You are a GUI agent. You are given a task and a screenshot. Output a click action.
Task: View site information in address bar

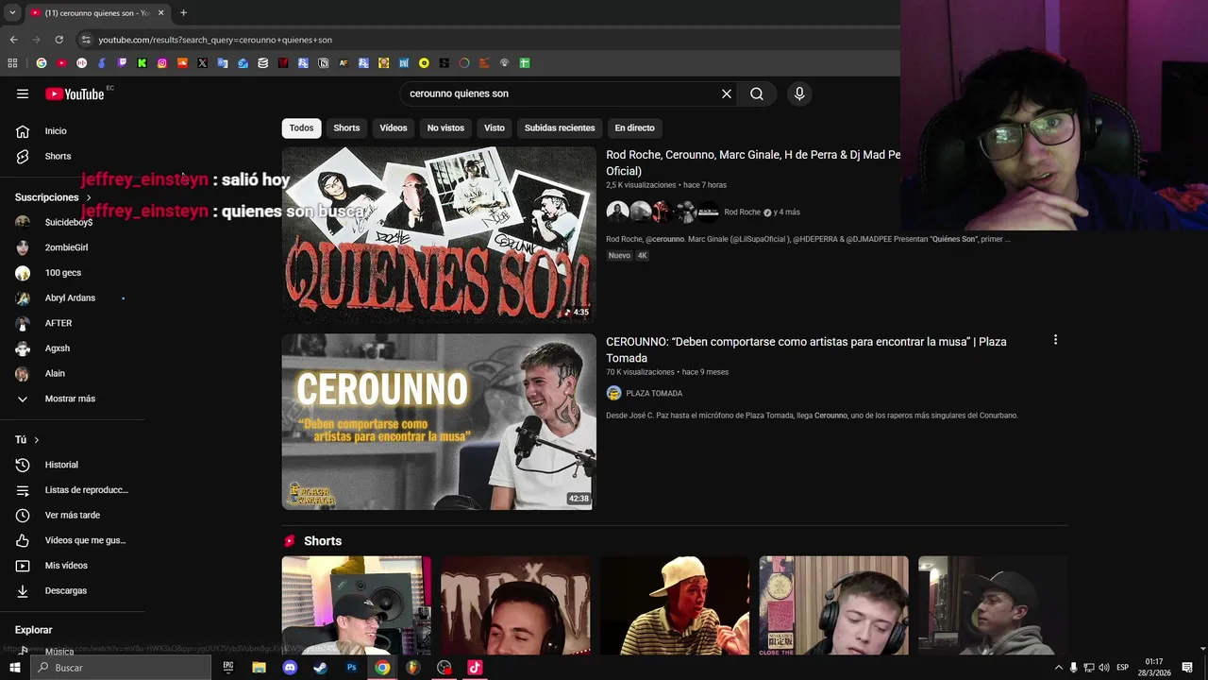[x=86, y=40]
